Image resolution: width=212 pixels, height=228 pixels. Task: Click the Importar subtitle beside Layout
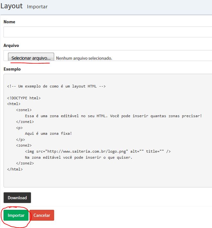click(37, 7)
